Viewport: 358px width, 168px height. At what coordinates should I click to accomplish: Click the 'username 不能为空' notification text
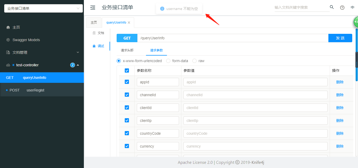pos(182,9)
